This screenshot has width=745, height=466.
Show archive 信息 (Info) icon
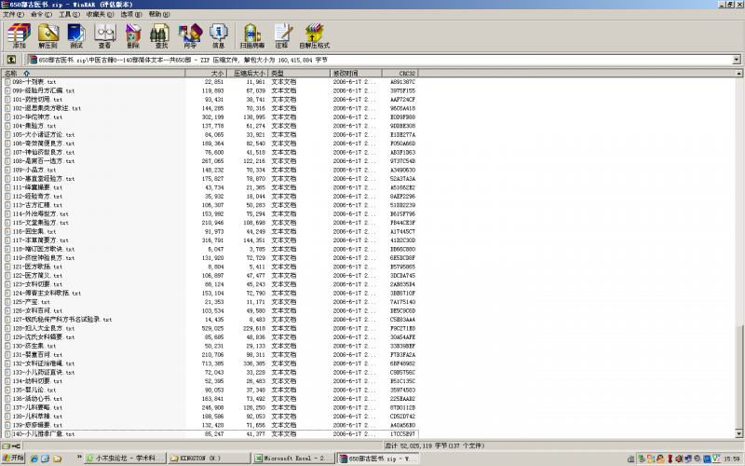tap(219, 36)
